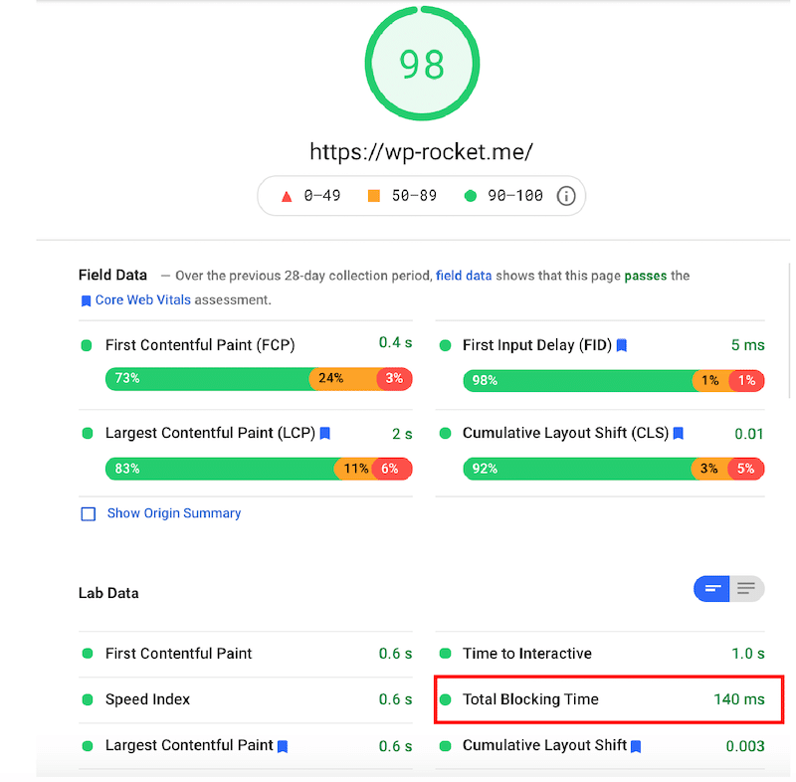Image resolution: width=796 pixels, height=782 pixels.
Task: Click bookmark icon beside Lab Data Largest Contentful Paint
Action: 283,746
